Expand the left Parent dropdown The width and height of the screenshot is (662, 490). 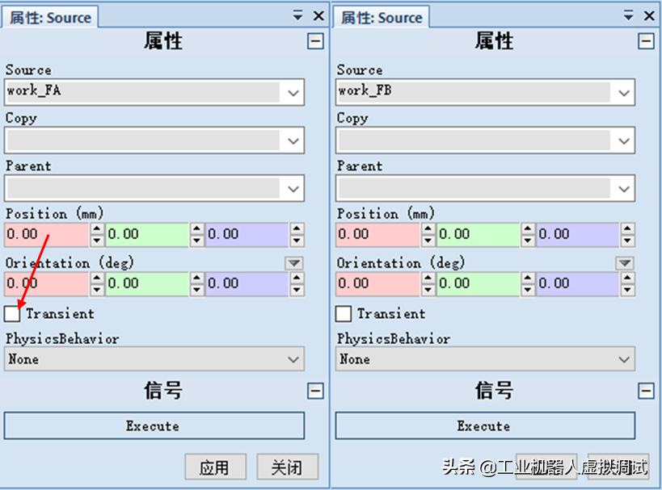point(293,189)
